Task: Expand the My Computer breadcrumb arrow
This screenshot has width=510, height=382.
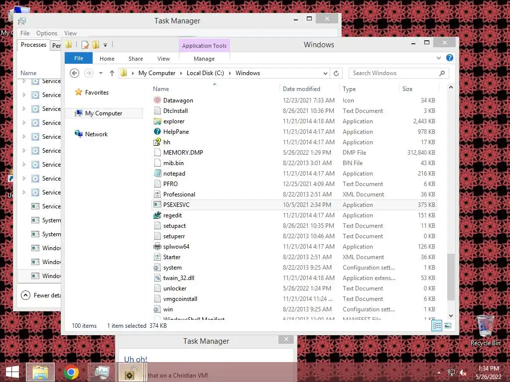Action: pyautogui.click(x=181, y=73)
